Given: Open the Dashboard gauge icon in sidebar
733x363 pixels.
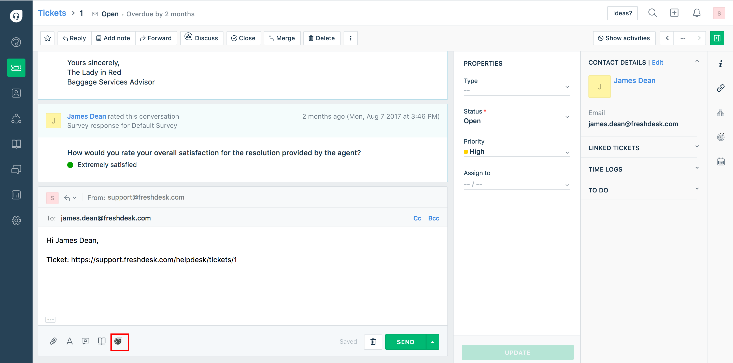Looking at the screenshot, I should pyautogui.click(x=16, y=42).
